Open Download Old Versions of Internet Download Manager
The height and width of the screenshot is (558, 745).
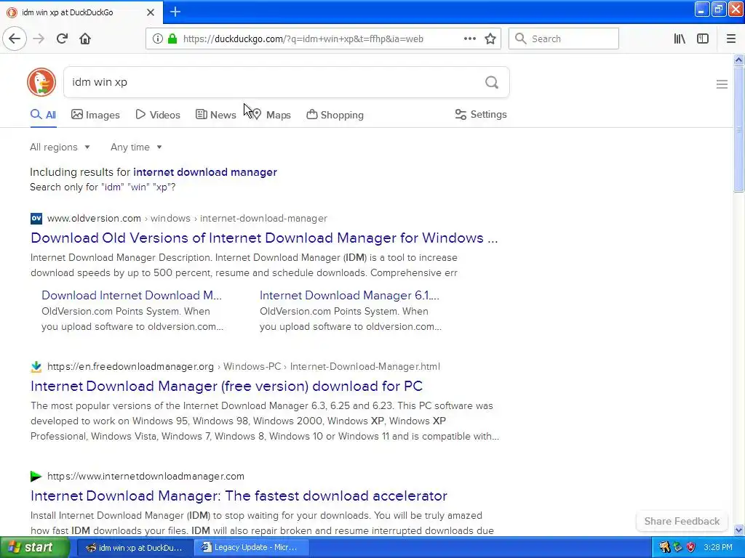[x=264, y=238]
